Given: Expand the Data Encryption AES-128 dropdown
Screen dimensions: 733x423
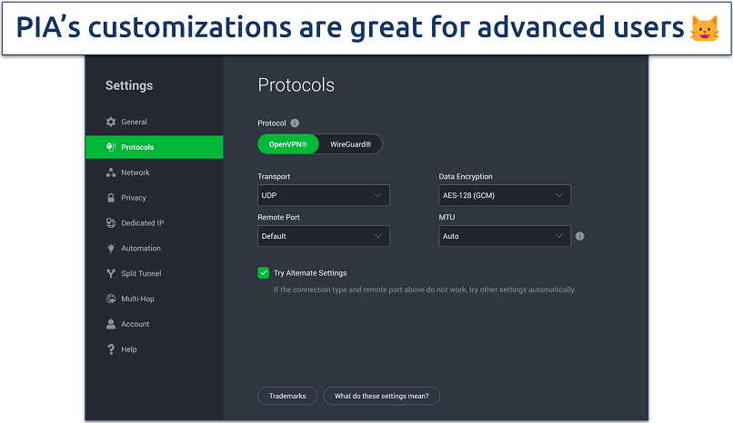Looking at the screenshot, I should pyautogui.click(x=505, y=195).
